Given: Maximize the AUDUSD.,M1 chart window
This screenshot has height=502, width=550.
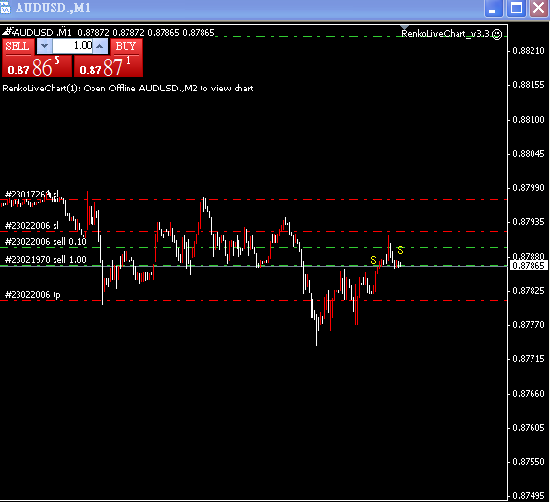Looking at the screenshot, I should (516, 8).
